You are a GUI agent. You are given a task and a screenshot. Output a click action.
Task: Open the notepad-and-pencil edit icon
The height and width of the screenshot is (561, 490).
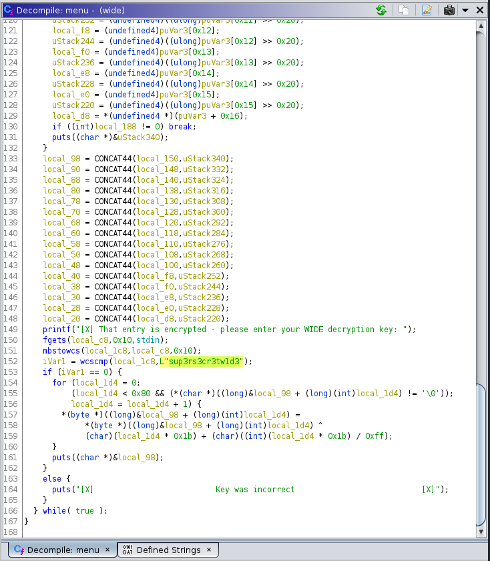(427, 10)
